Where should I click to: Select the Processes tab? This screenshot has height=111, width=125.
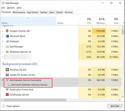(6, 12)
